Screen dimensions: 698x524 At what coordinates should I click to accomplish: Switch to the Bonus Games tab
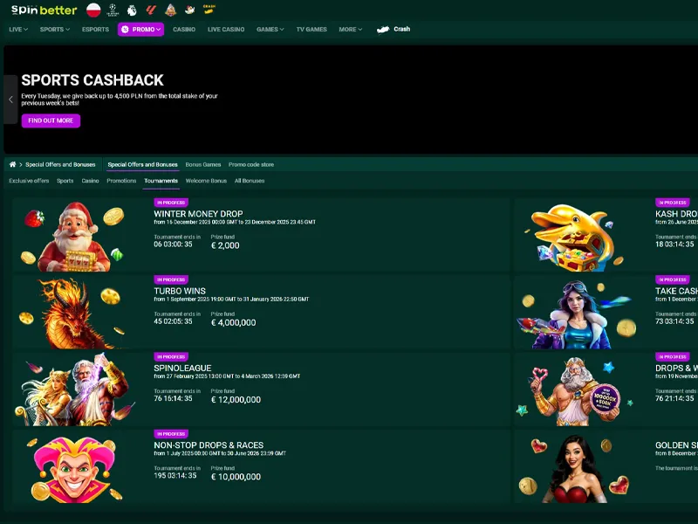[203, 164]
